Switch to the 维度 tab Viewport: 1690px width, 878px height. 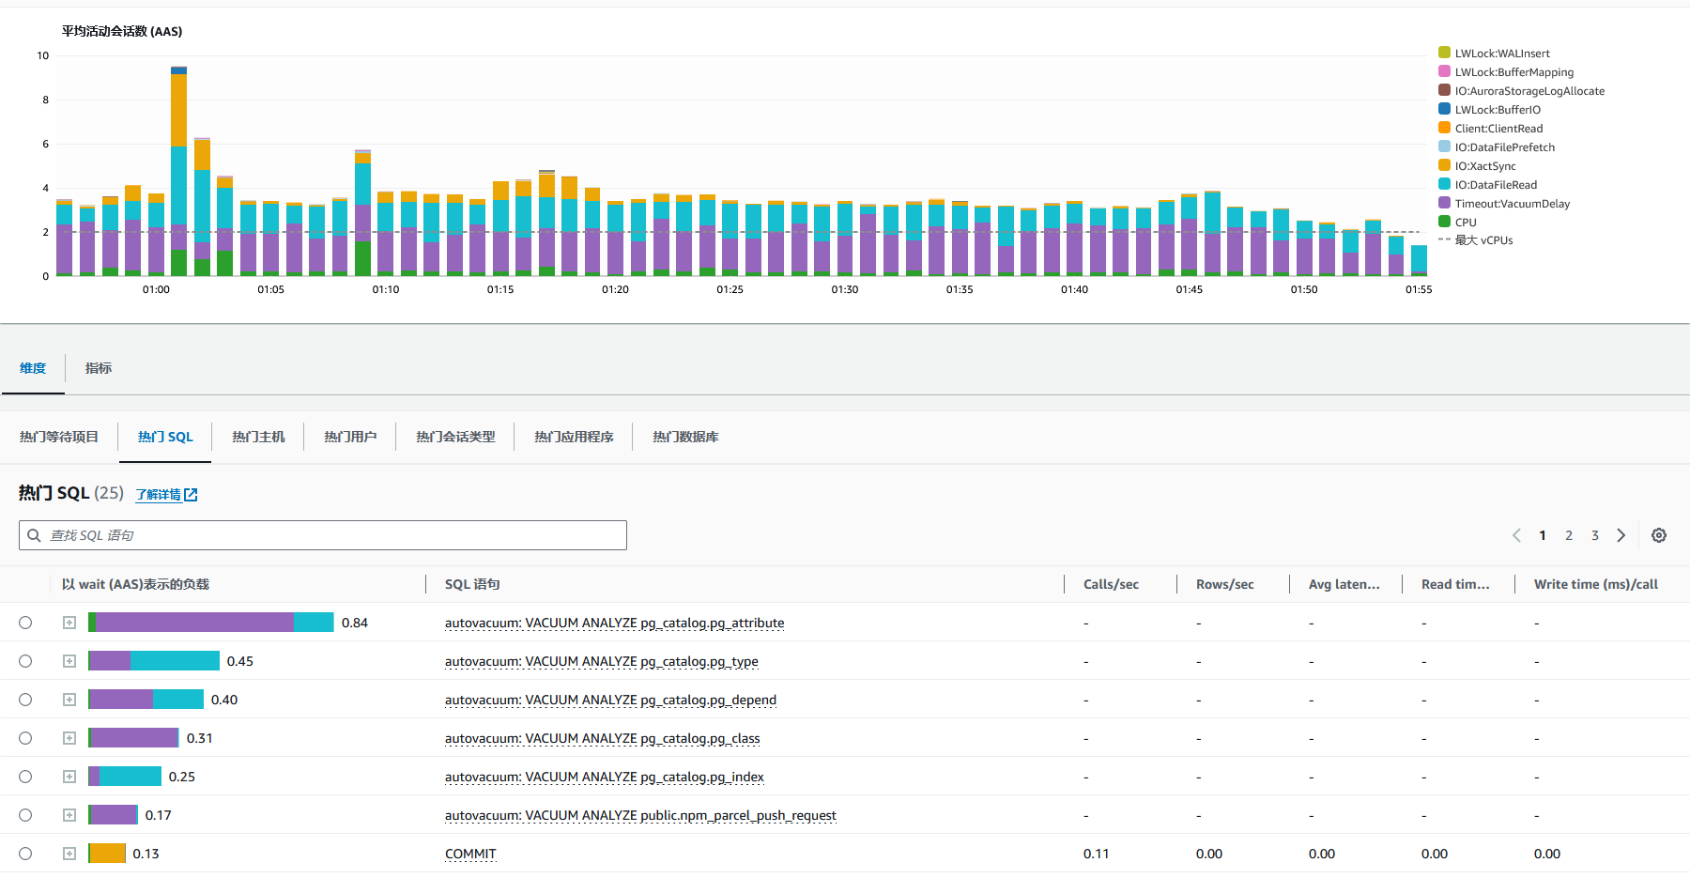pos(33,368)
